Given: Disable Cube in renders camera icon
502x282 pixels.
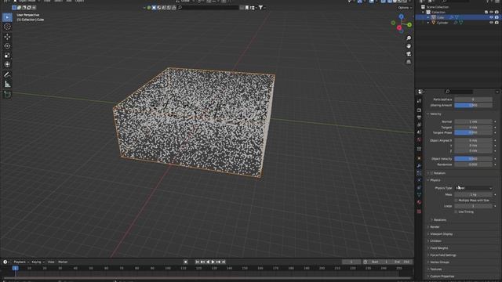Looking at the screenshot, I should pos(497,17).
